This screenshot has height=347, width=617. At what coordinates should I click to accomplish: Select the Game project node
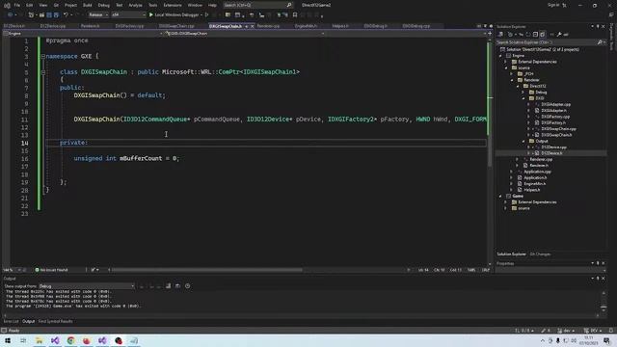point(518,196)
